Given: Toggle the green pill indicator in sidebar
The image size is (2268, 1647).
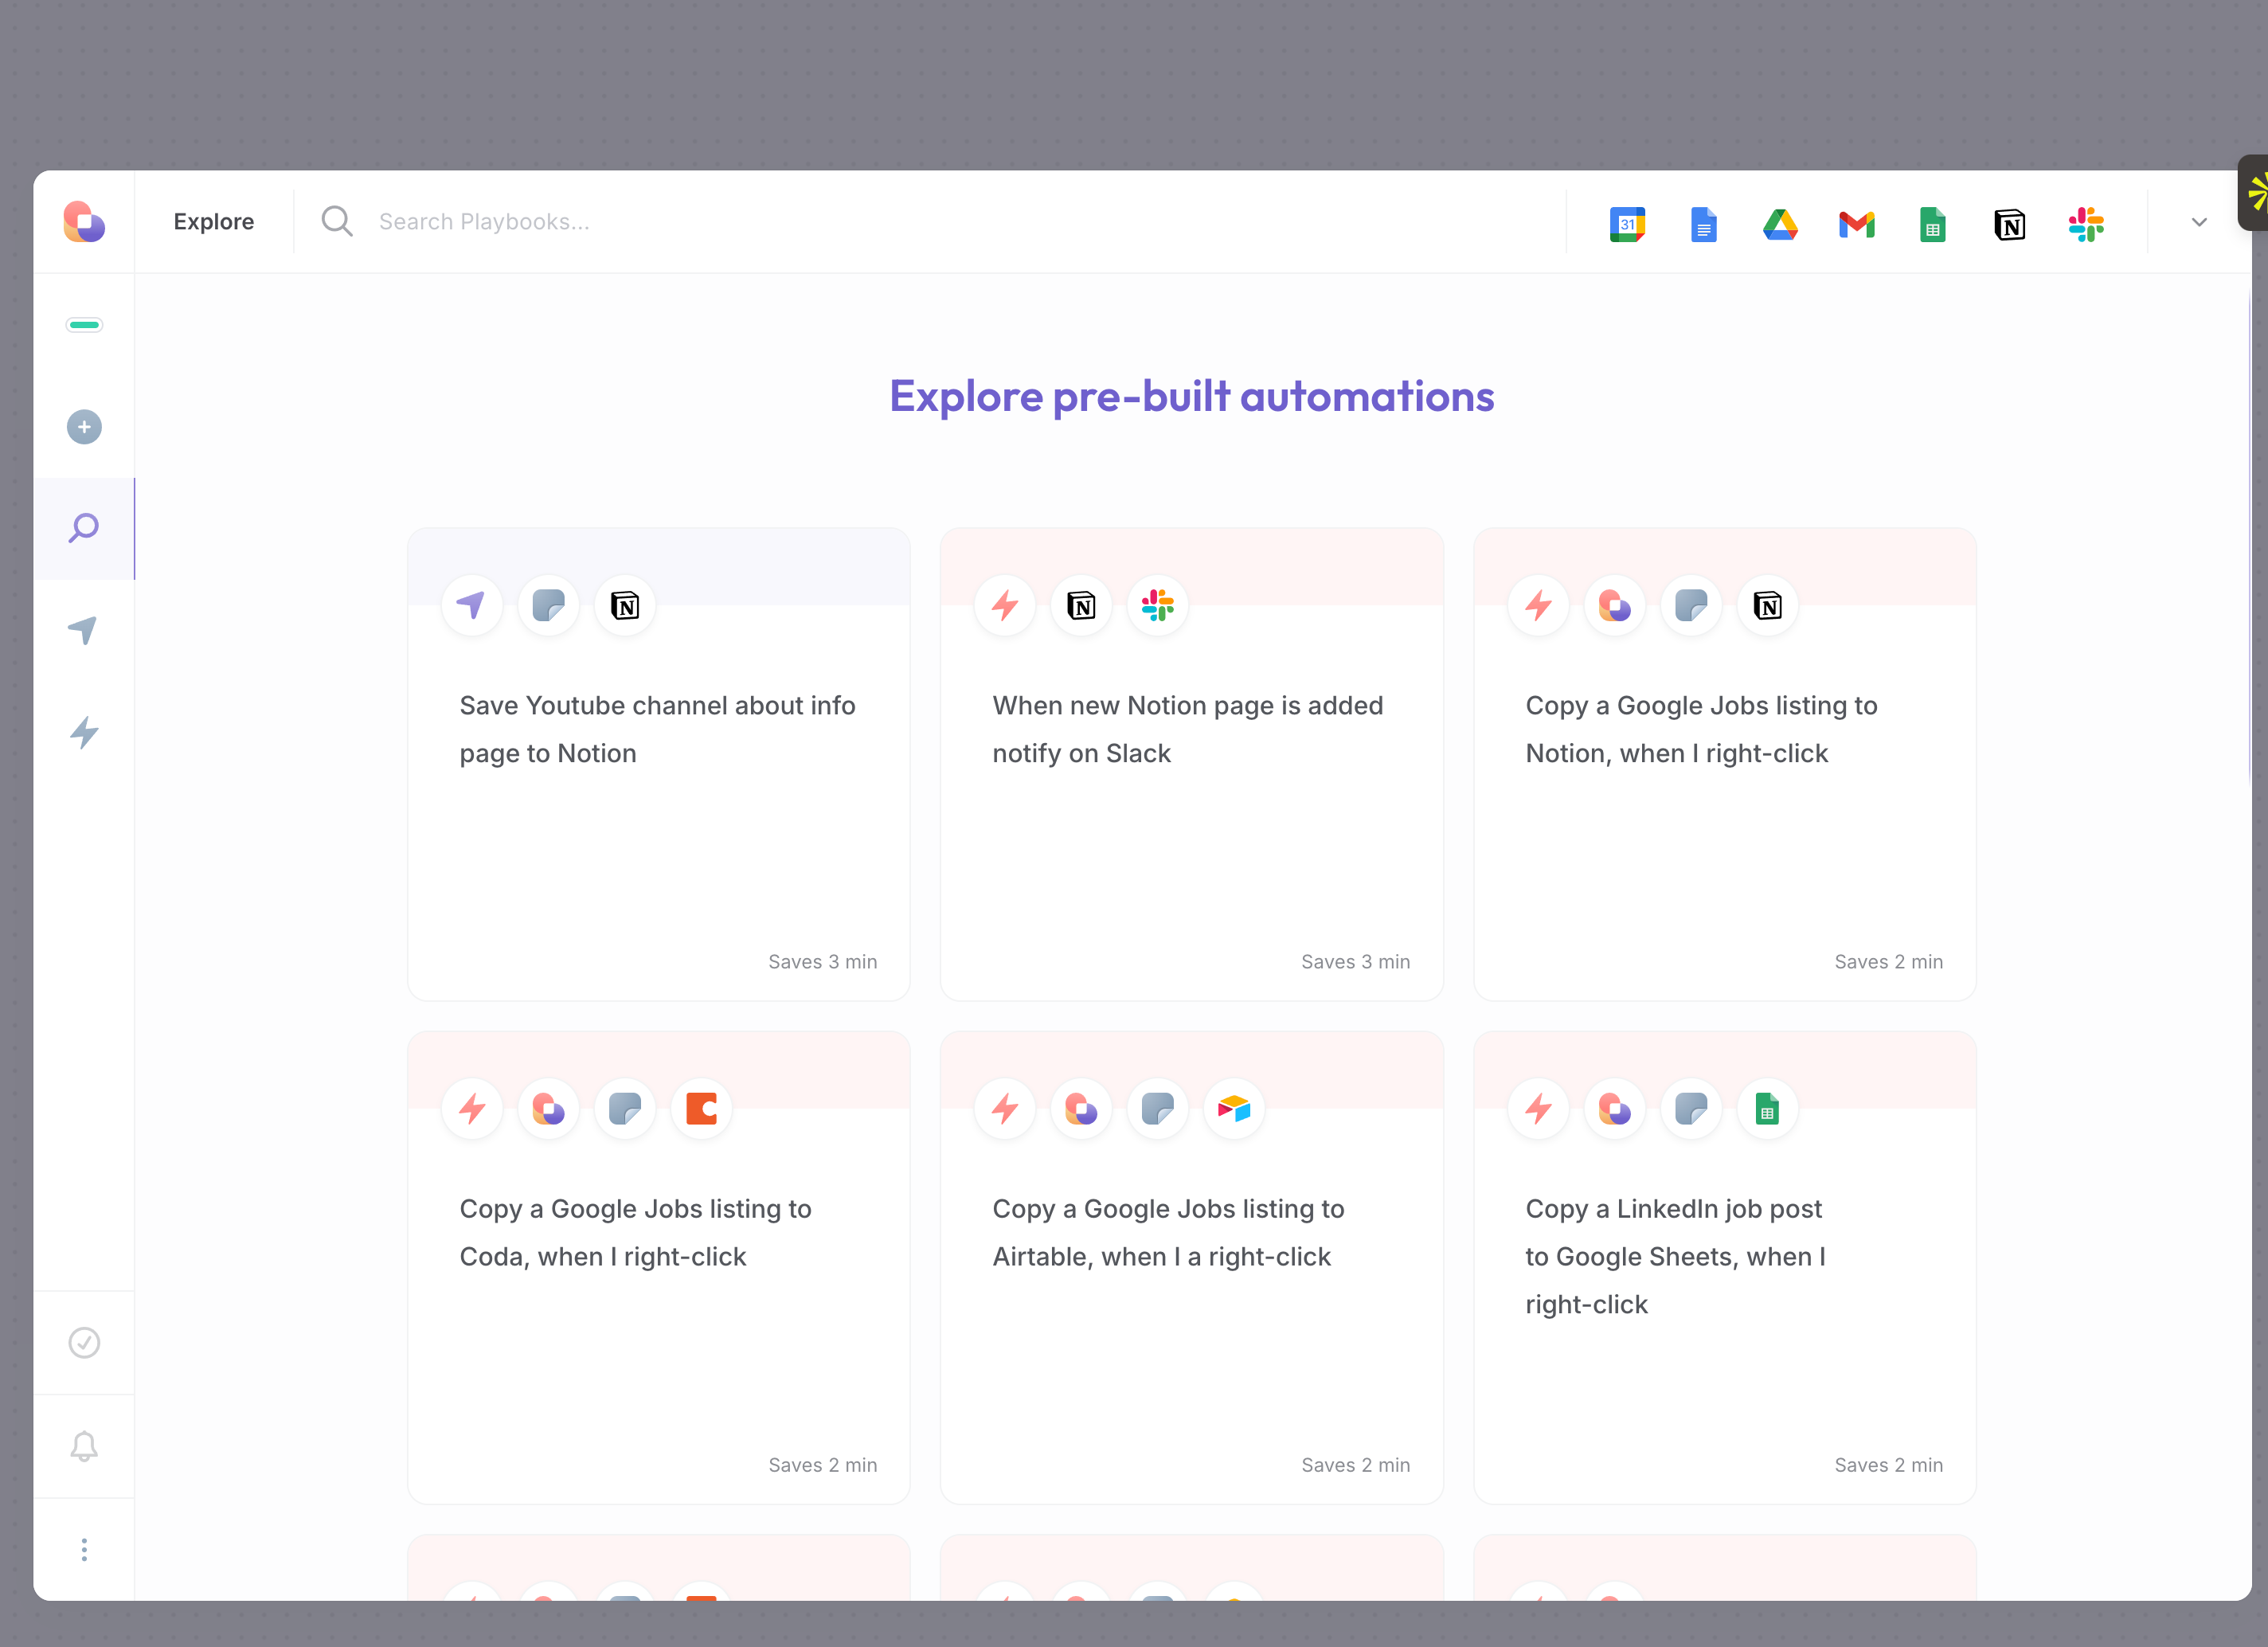Looking at the screenshot, I should coord(84,324).
